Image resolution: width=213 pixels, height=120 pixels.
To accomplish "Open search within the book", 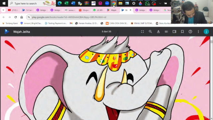I will (x=150, y=32).
